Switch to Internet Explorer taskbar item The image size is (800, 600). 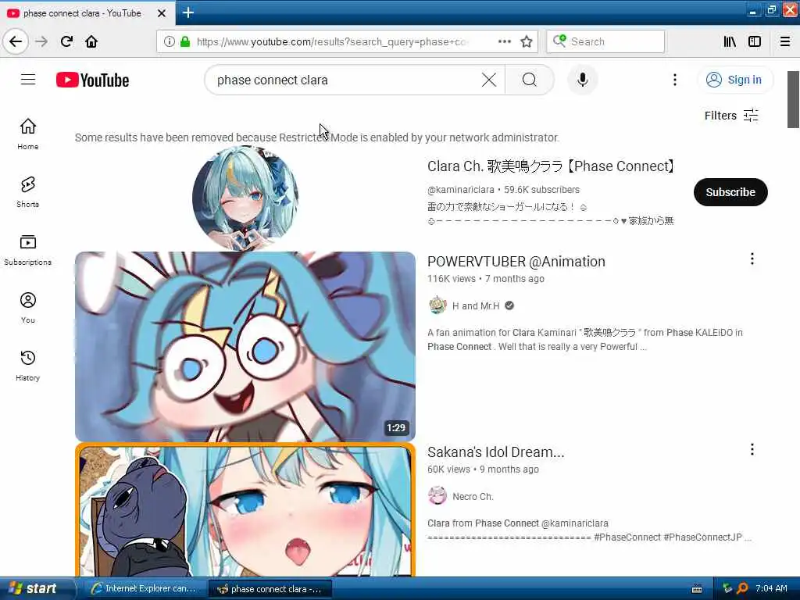coord(144,589)
